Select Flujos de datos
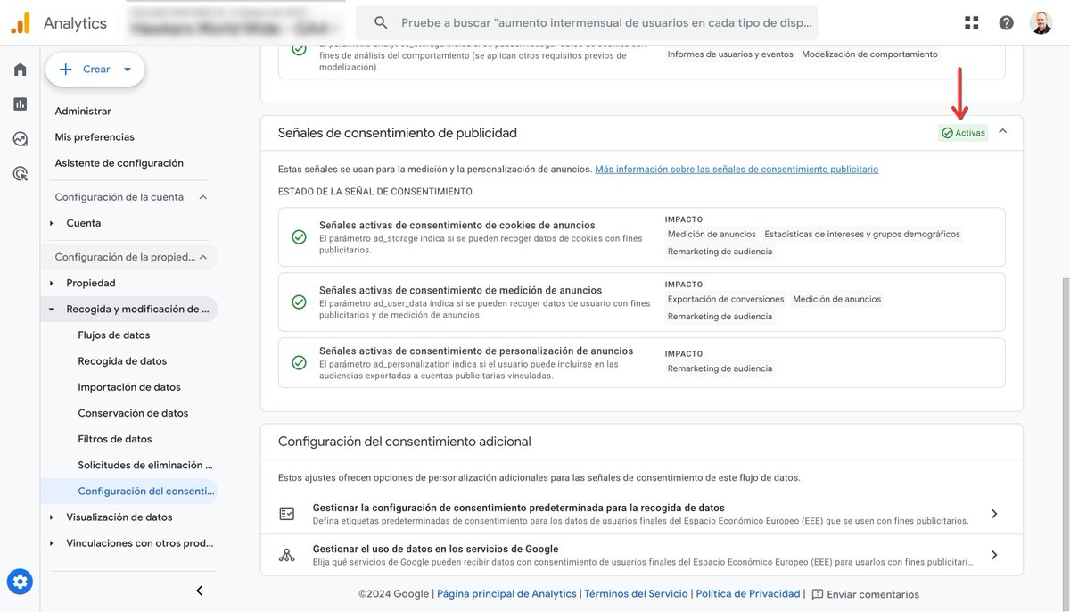The image size is (1070, 612). pos(114,335)
